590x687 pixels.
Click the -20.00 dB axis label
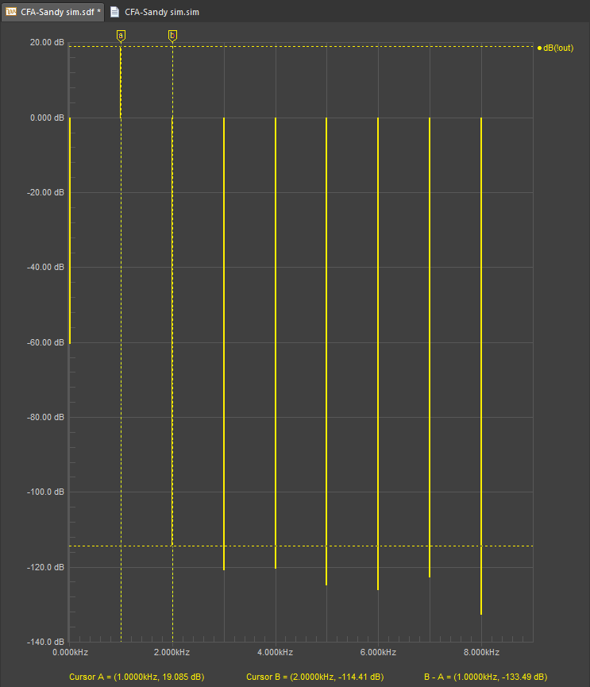[x=45, y=193]
